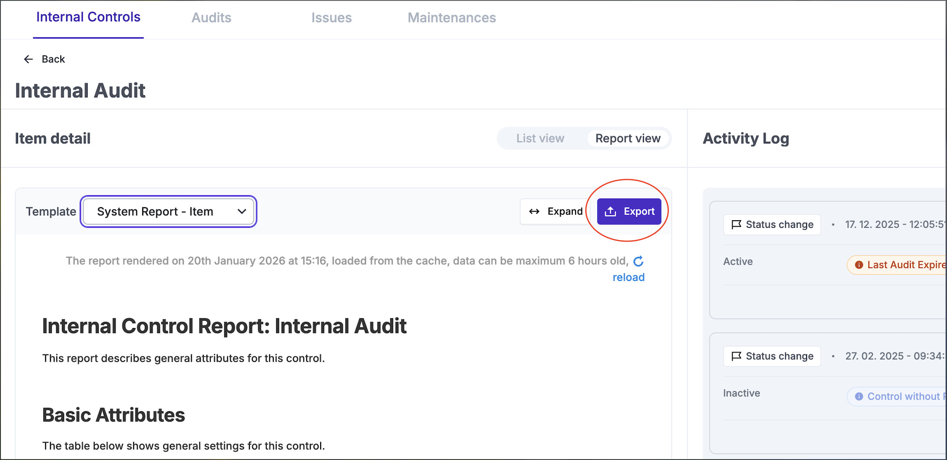Viewport: 947px width, 460px height.
Task: Click the warning icon beside Last Audit Expired
Action: pyautogui.click(x=858, y=265)
